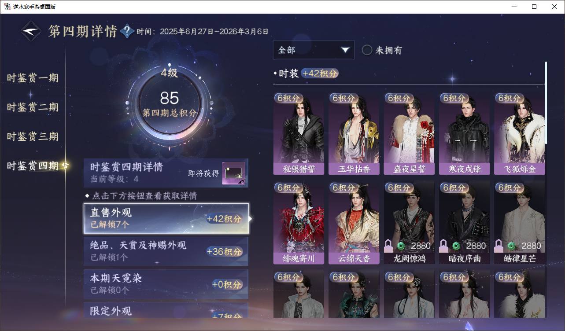Click the outfit list vertical scrollbar
This screenshot has width=565, height=331.
click(546, 103)
